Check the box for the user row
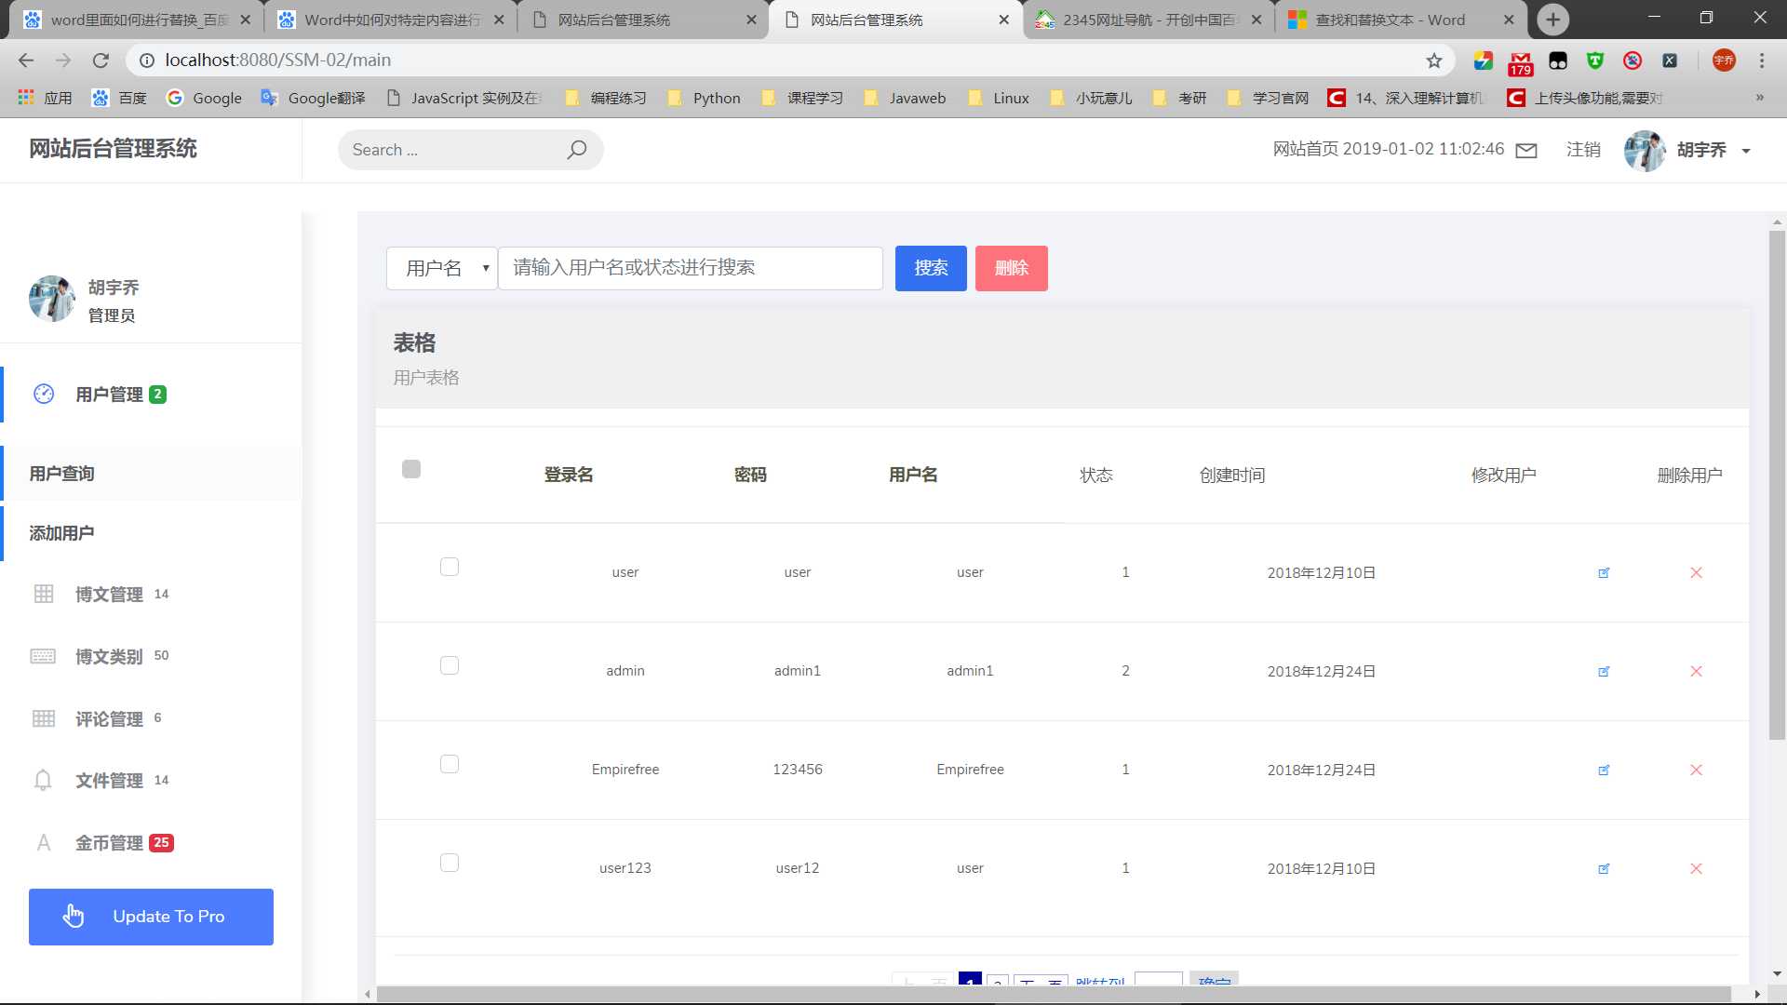 point(450,567)
